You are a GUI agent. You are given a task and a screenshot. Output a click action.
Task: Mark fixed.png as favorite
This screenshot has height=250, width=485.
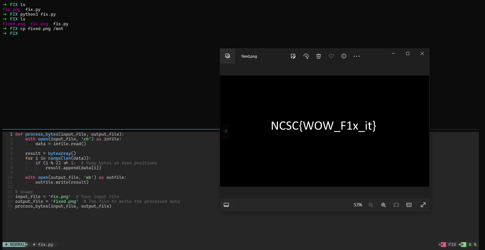(331, 56)
